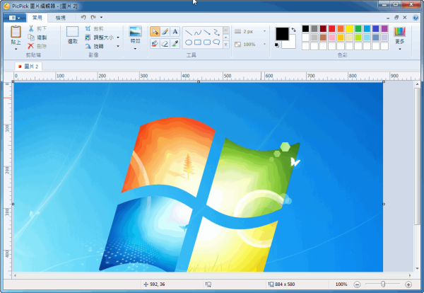Expand the 特效 effects dropdown arrow
The width and height of the screenshot is (424, 293).
coord(135,49)
